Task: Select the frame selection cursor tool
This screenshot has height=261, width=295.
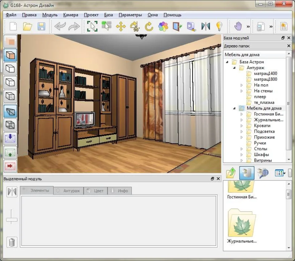Action: pyautogui.click(x=92, y=26)
